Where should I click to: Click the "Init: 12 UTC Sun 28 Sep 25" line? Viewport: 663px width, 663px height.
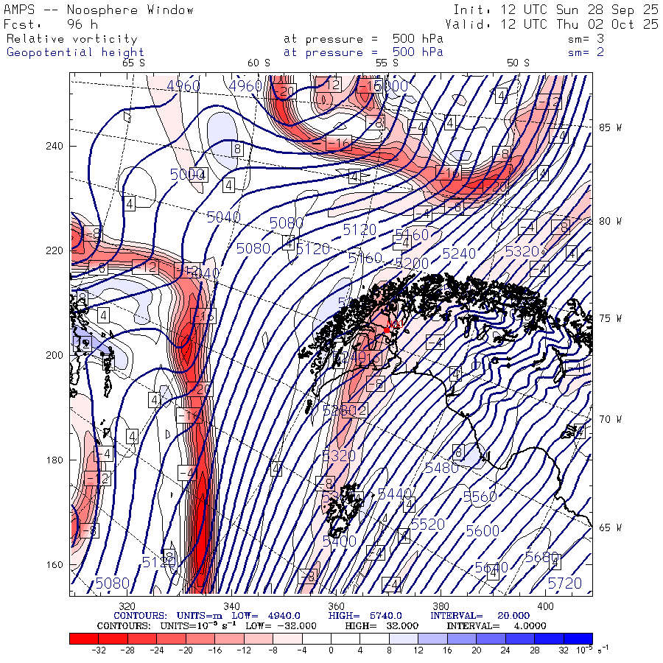(x=555, y=10)
